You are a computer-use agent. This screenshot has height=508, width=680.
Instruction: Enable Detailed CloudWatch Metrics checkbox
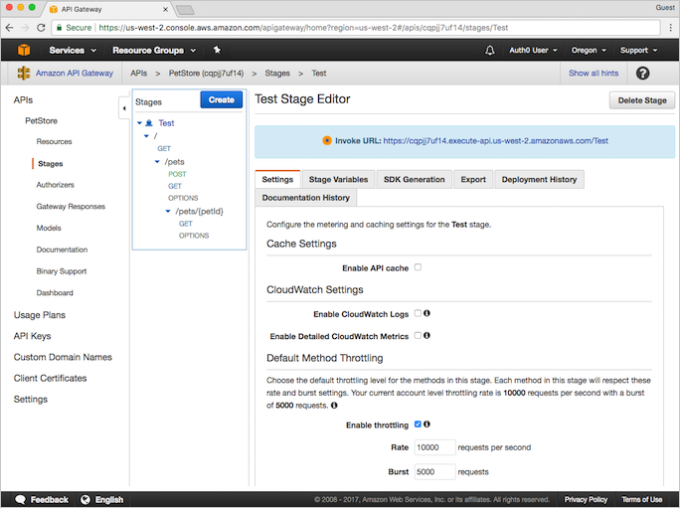(x=418, y=335)
